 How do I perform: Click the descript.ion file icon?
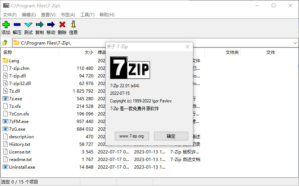[5, 136]
